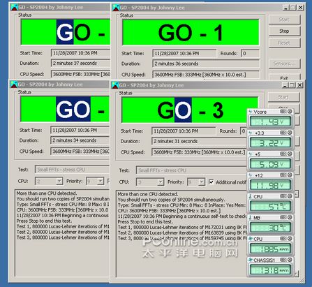312x287 pixels.
Task: Open CPU dropdown in the CPU 2 window
Action: tap(59, 181)
